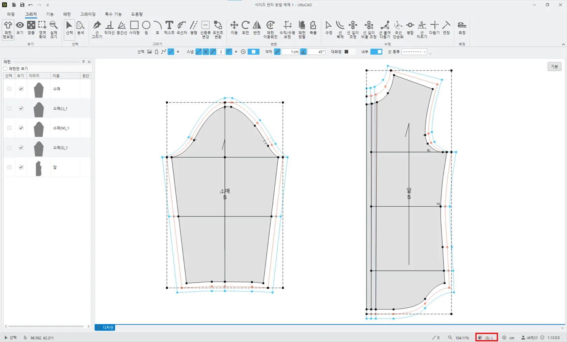The image size is (567, 342).
Task: Tick the select box for 앞 pattern
Action: [9, 167]
